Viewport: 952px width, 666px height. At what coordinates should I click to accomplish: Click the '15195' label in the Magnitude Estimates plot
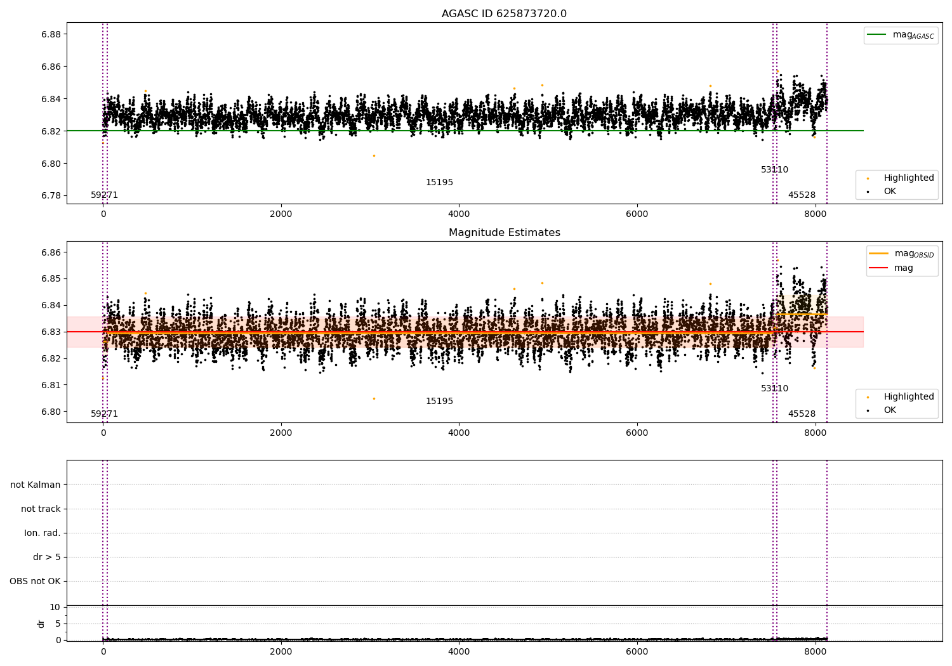(439, 402)
